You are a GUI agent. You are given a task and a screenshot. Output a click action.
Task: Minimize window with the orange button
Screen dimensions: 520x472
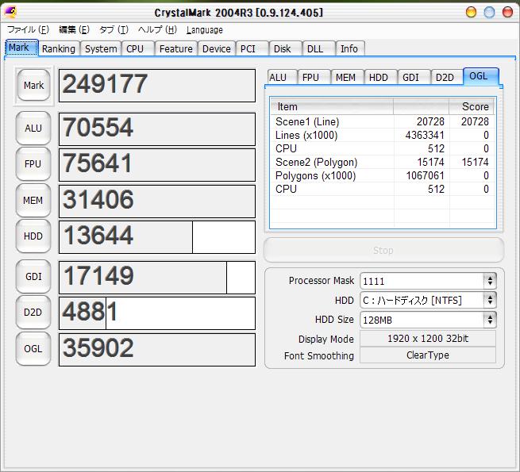pyautogui.click(x=471, y=12)
